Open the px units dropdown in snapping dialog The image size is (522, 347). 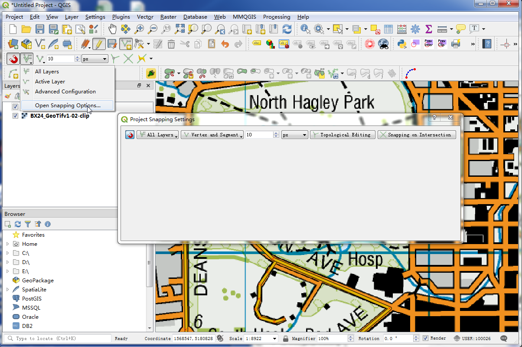294,135
